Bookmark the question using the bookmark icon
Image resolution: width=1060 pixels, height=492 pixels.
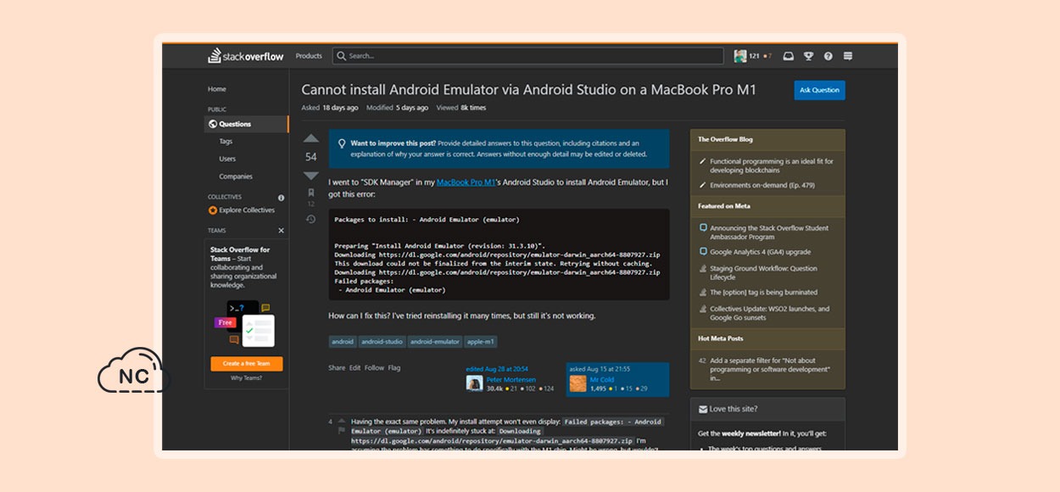[311, 193]
